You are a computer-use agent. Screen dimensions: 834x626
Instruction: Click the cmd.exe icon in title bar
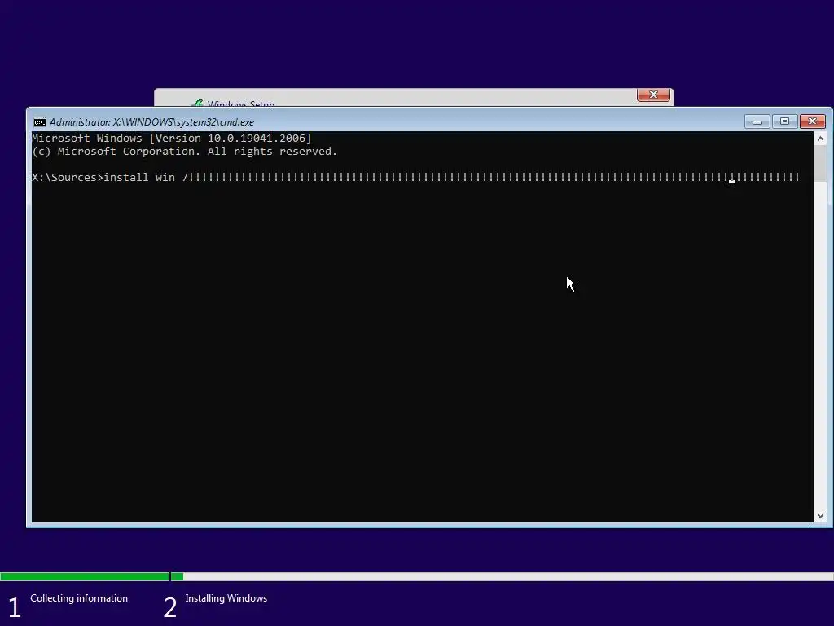(x=39, y=122)
